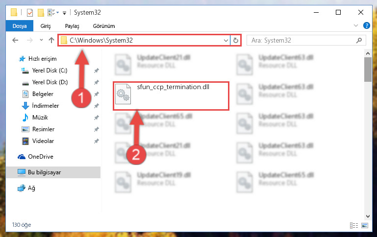Open the Help question mark icon

pyautogui.click(x=366, y=25)
